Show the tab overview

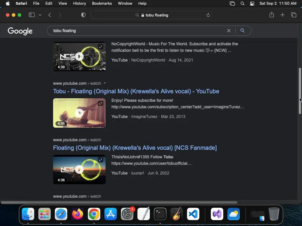pyautogui.click(x=293, y=15)
